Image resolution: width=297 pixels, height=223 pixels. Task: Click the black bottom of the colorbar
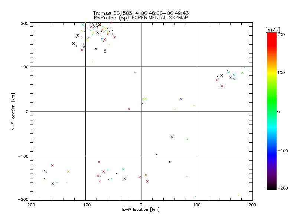272,187
